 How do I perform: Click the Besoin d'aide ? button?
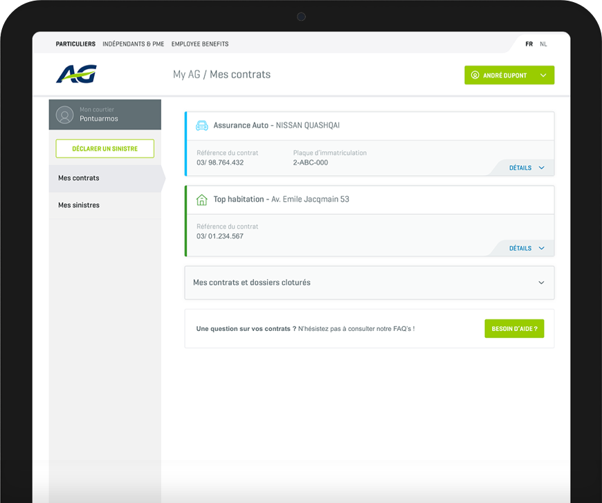(x=514, y=329)
